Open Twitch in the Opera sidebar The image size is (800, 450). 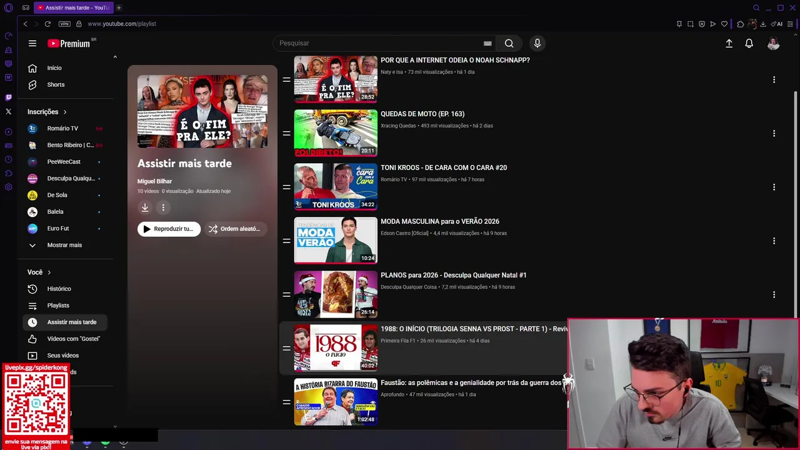[8, 97]
